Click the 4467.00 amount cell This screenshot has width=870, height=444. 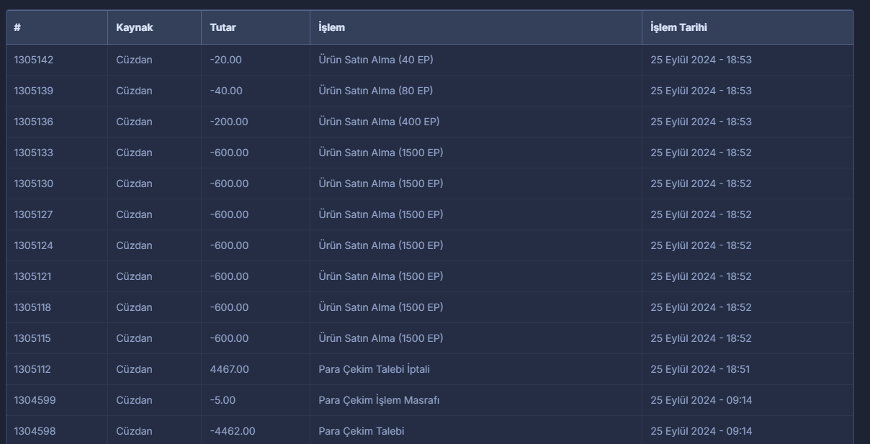230,369
